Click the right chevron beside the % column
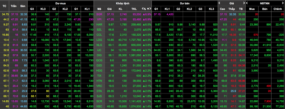 [x=150, y=9]
